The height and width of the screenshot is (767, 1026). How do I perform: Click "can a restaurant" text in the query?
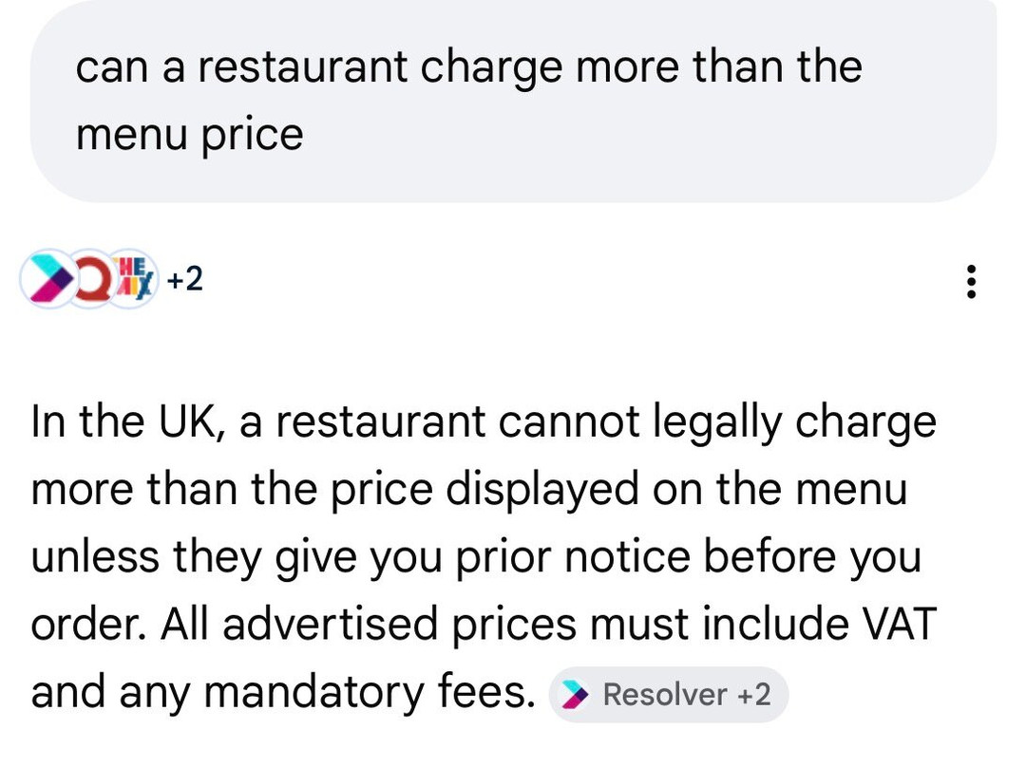click(x=242, y=67)
